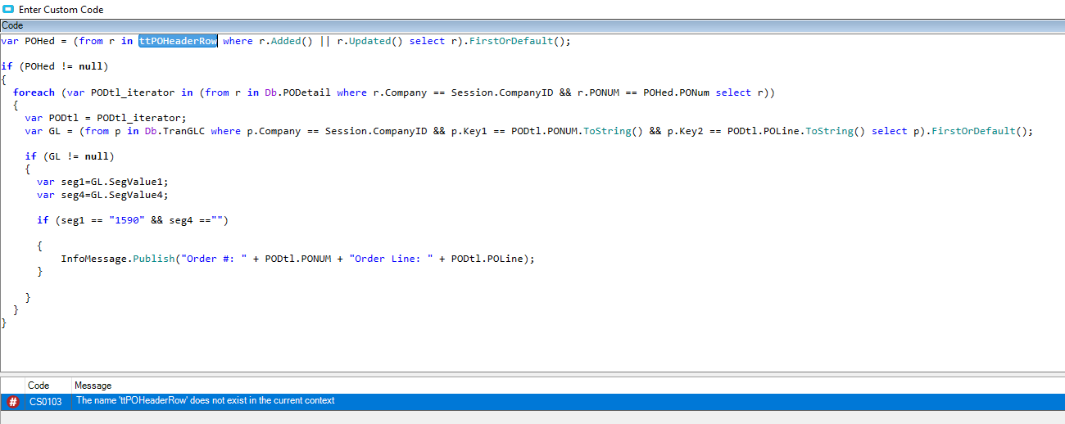Click the 'Code' column header in error list
The image size is (1065, 424).
coord(39,385)
